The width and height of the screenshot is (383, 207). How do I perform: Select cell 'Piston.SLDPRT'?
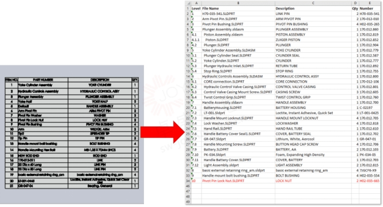pyautogui.click(x=238, y=40)
